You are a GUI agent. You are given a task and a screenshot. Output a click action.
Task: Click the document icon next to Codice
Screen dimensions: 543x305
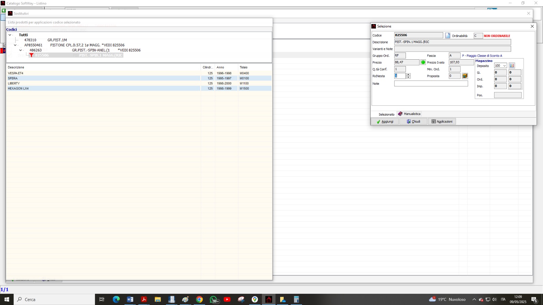tap(448, 36)
